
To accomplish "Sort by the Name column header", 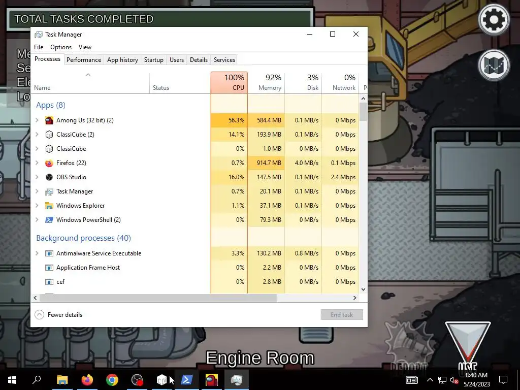I will click(x=90, y=83).
